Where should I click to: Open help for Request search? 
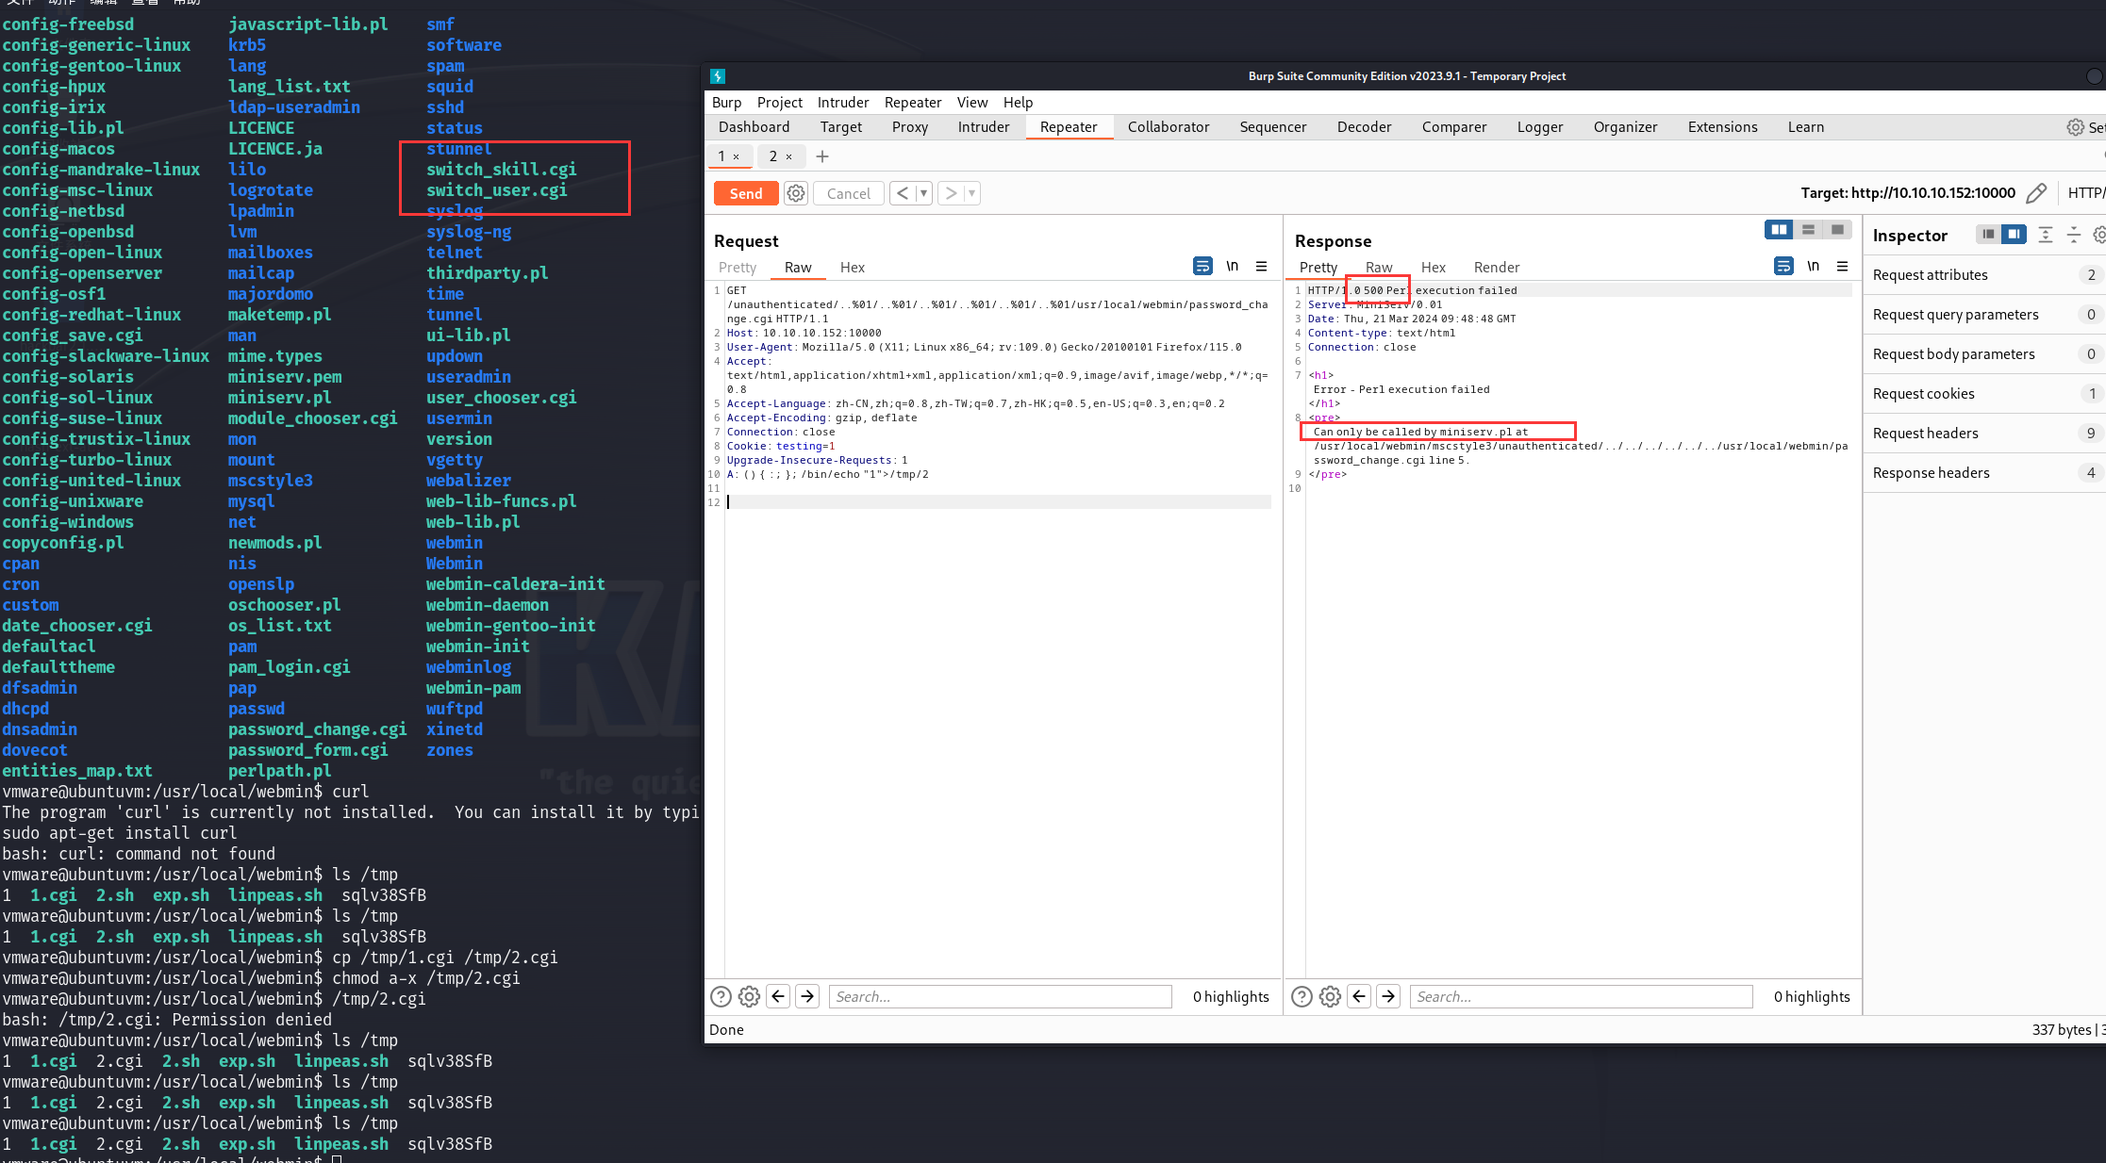721,996
